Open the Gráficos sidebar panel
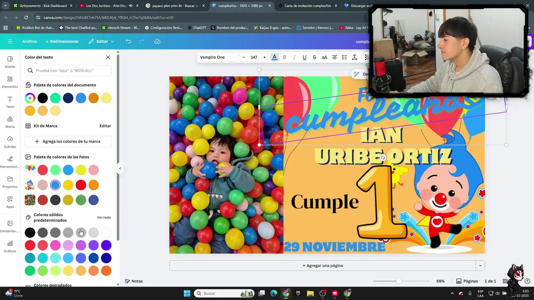The width and height of the screenshot is (534, 300). (x=10, y=247)
